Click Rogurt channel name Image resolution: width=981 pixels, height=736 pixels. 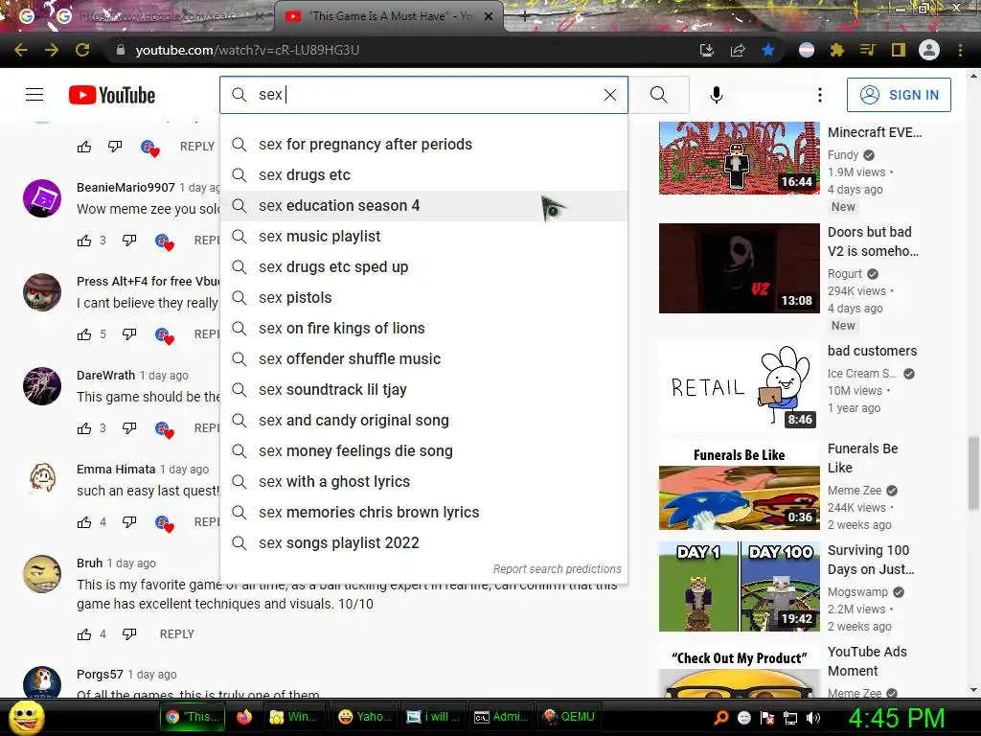coord(845,273)
